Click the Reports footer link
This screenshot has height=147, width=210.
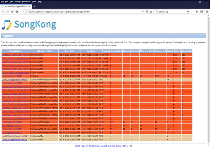[x=84, y=146]
